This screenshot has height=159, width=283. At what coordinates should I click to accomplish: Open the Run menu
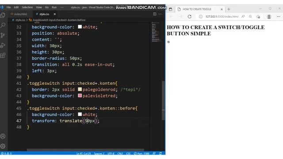click(x=54, y=8)
